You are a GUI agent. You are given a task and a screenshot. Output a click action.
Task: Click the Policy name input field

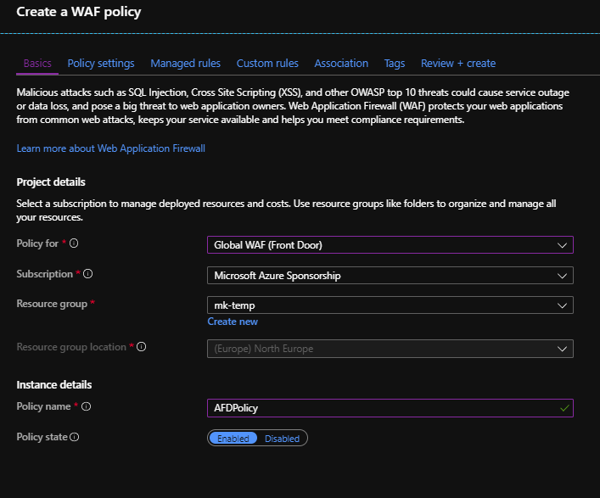(x=382, y=408)
